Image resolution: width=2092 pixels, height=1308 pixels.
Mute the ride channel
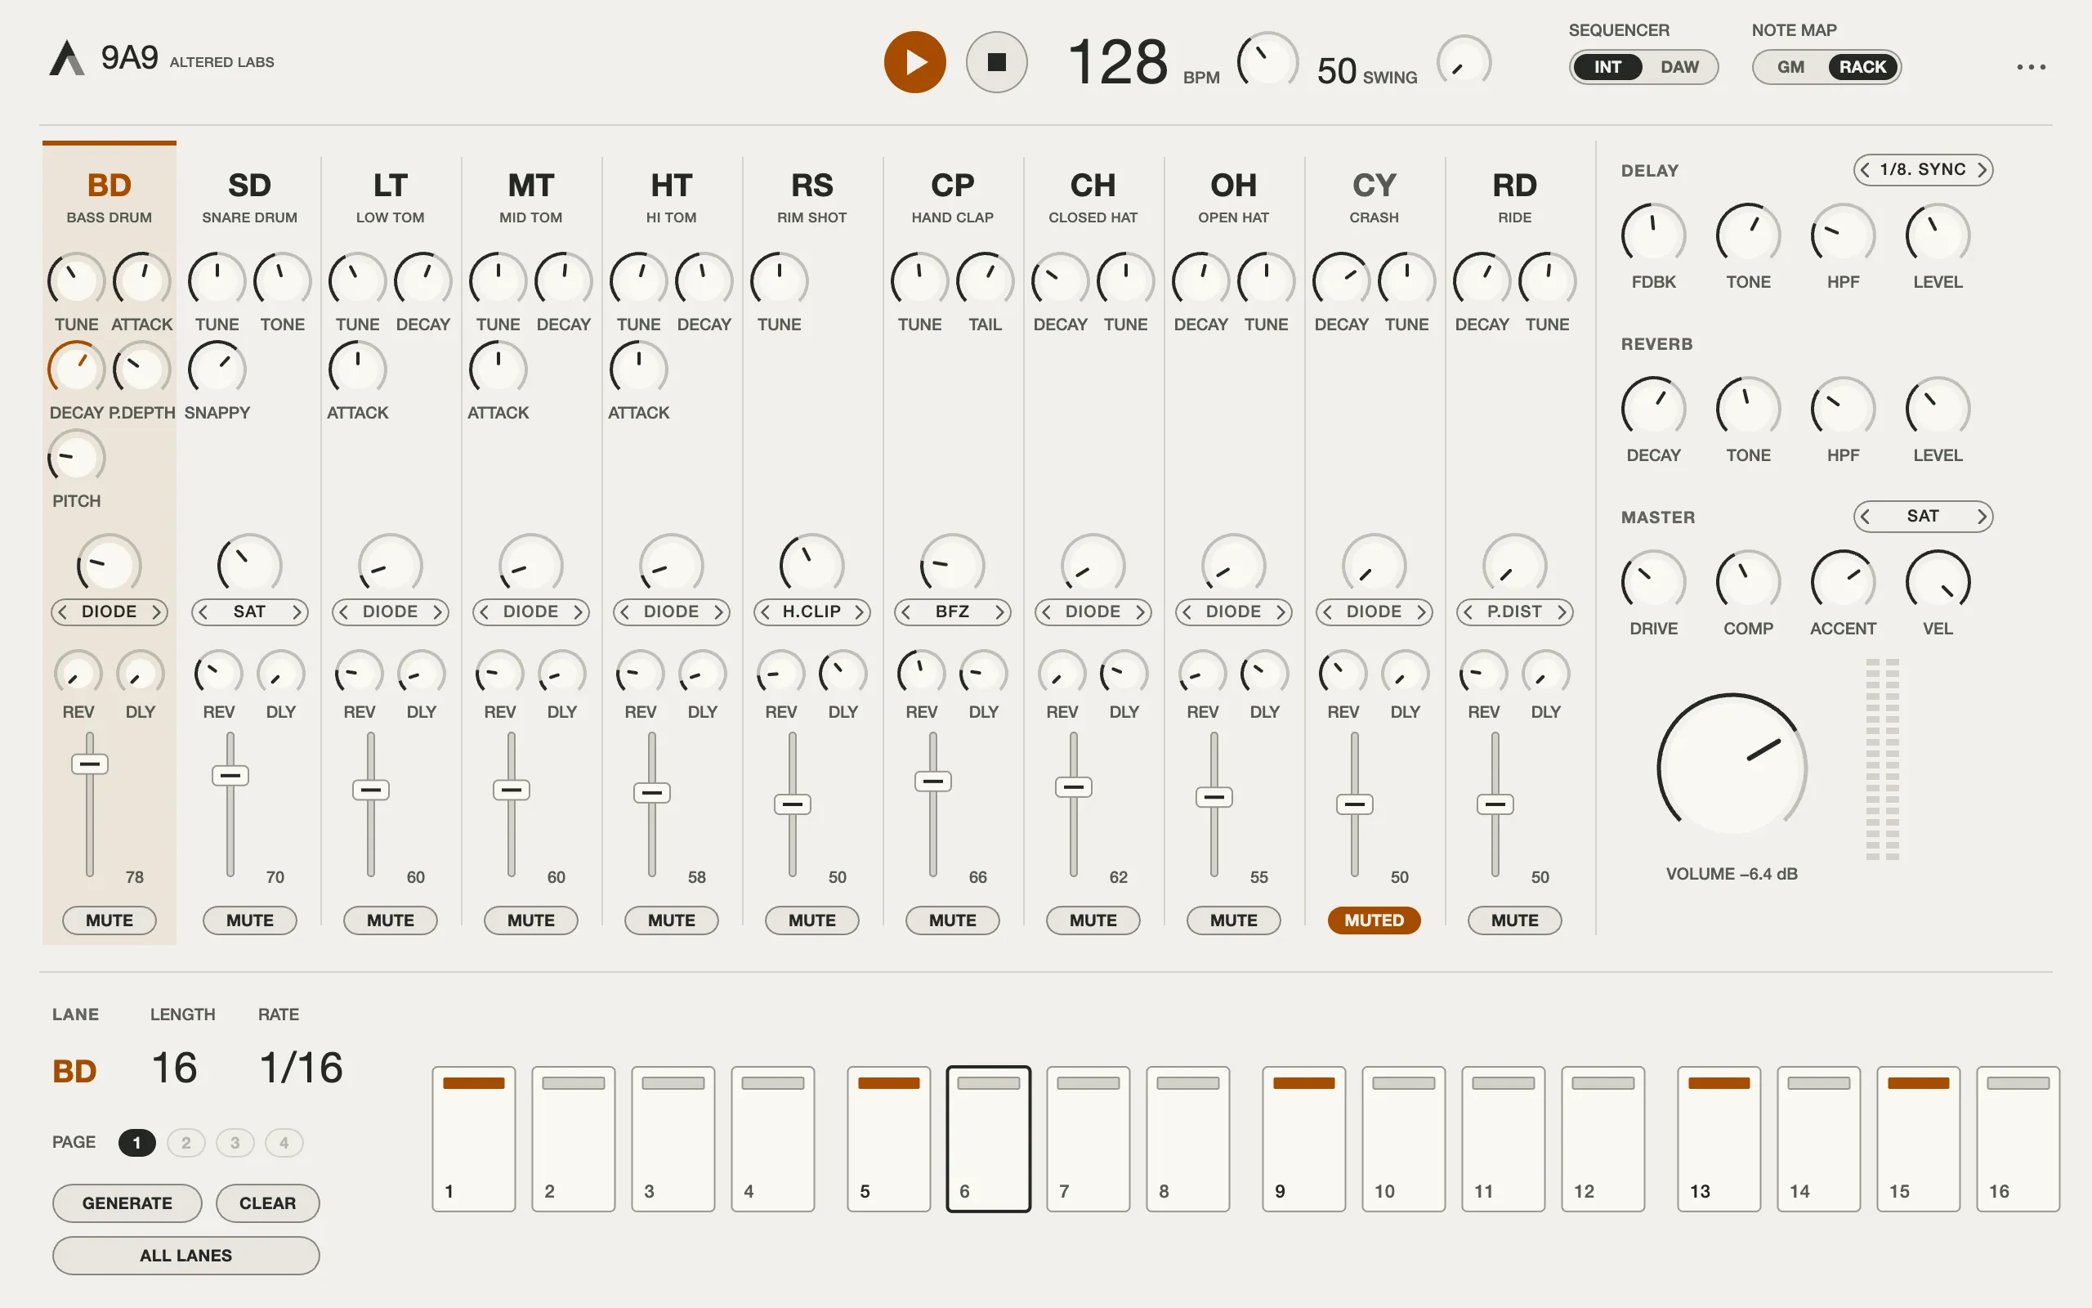point(1514,920)
